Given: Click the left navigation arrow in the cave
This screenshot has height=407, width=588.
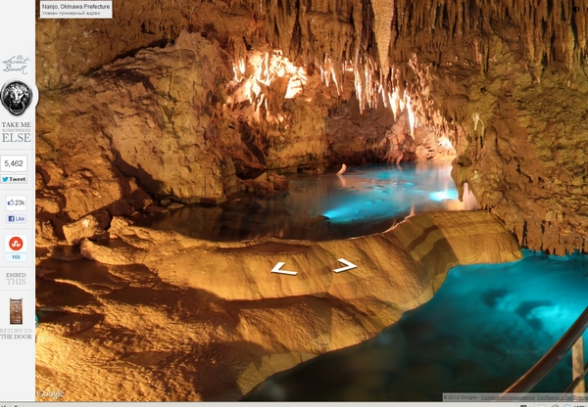Looking at the screenshot, I should pyautogui.click(x=283, y=268).
